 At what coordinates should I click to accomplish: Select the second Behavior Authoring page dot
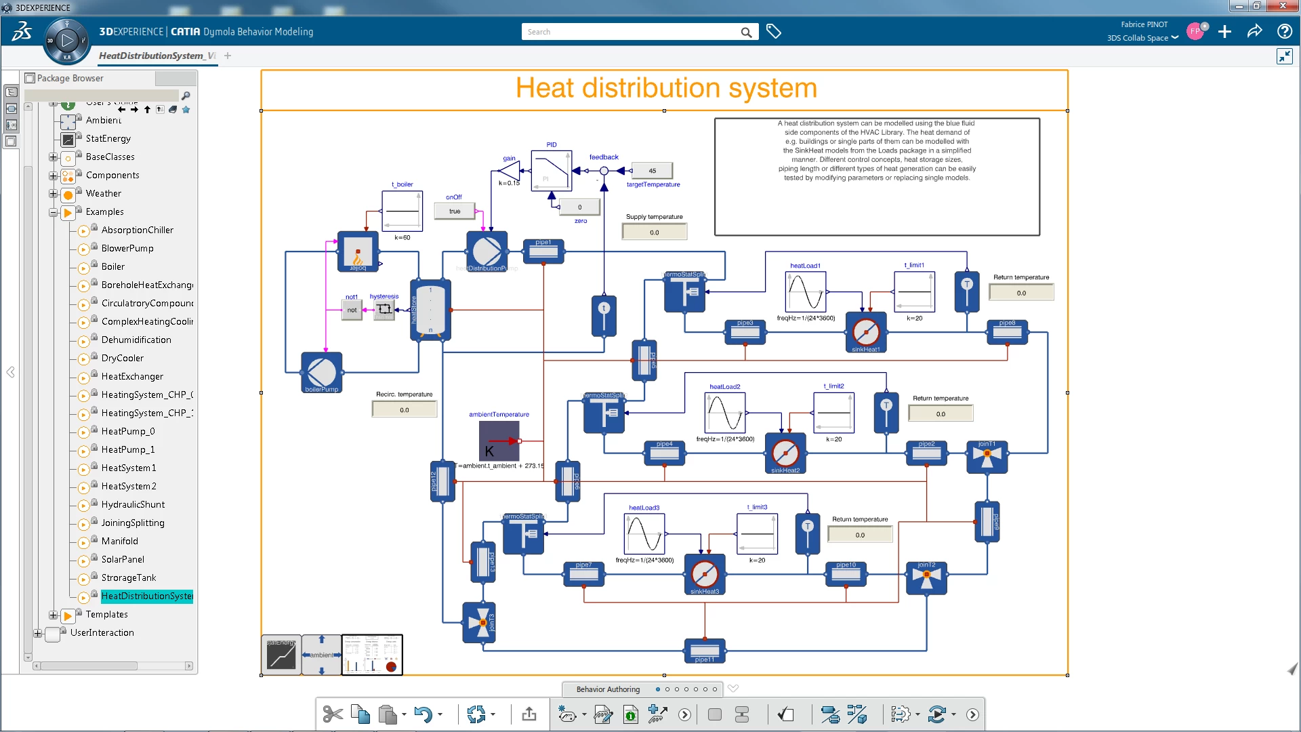[667, 689]
